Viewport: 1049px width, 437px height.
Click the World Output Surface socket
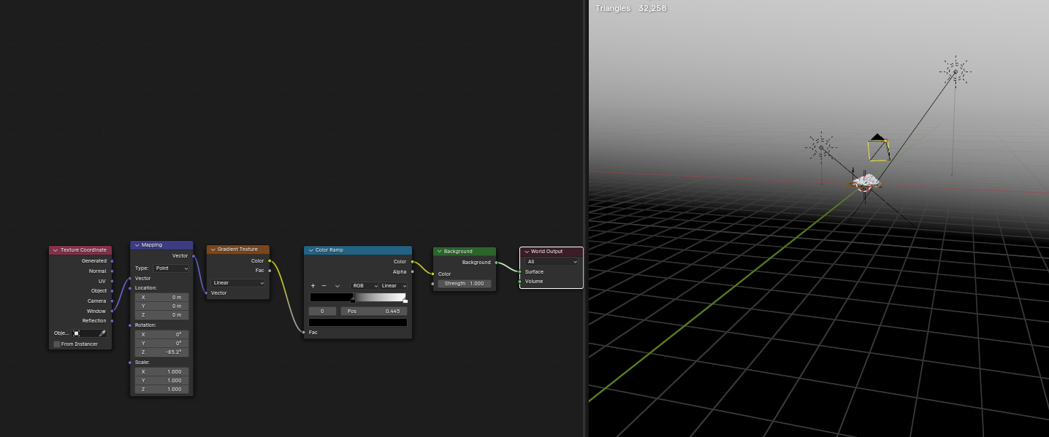(520, 271)
